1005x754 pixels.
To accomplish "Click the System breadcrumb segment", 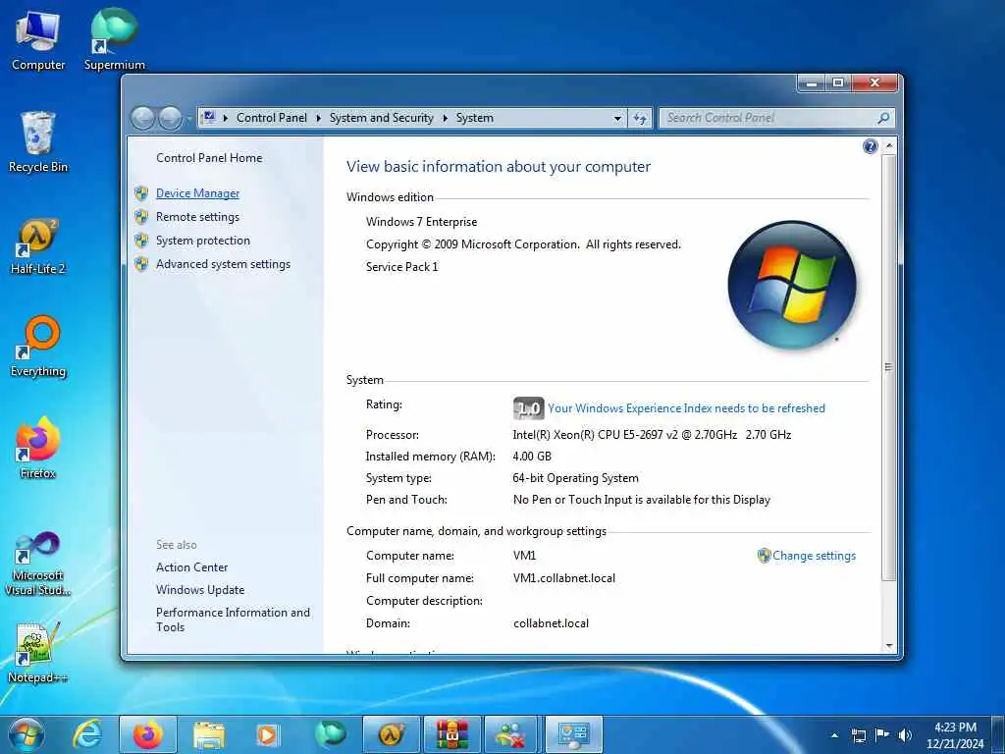I will [474, 118].
